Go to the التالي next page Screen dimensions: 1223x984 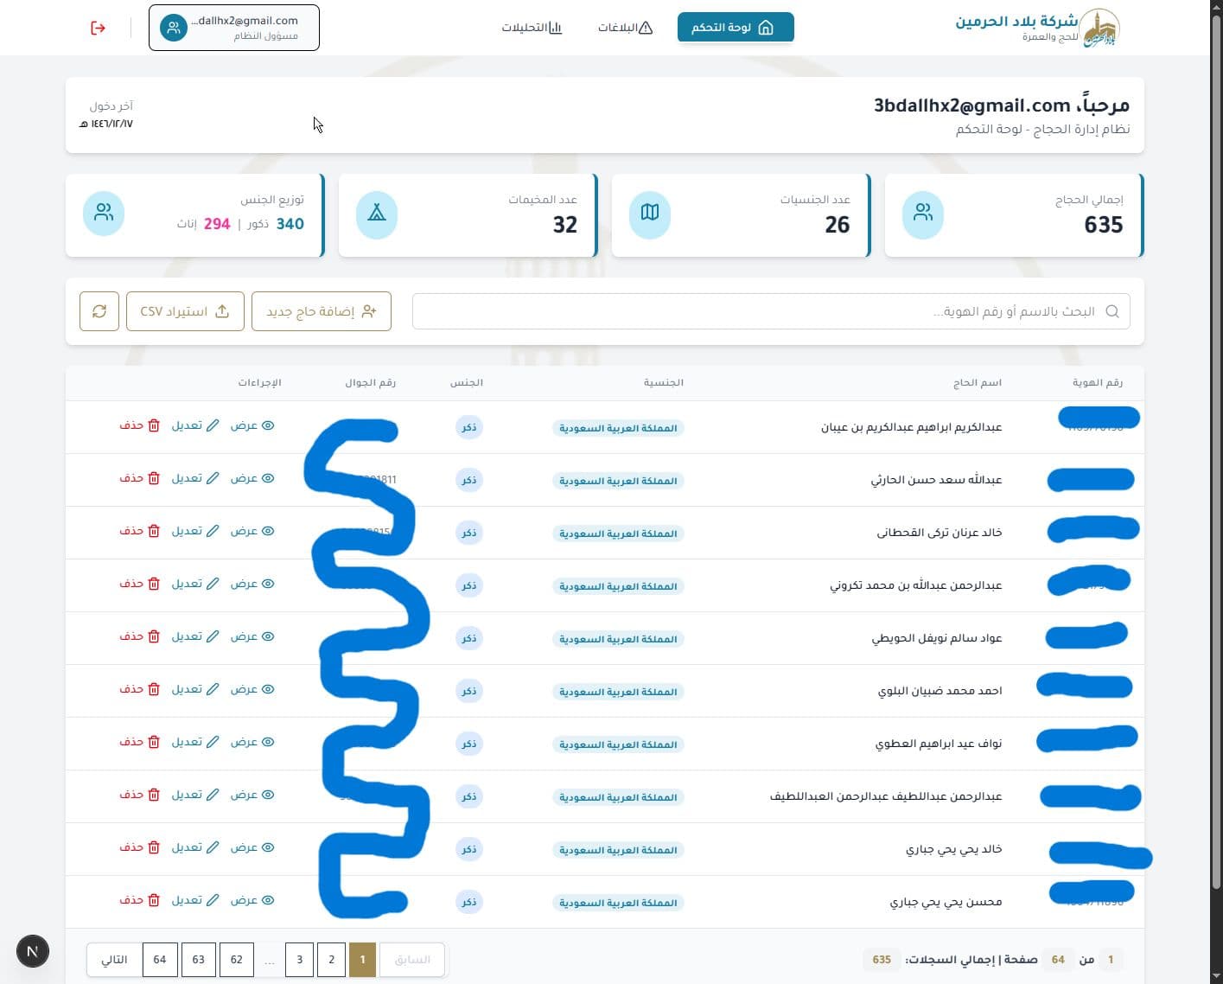click(x=114, y=960)
